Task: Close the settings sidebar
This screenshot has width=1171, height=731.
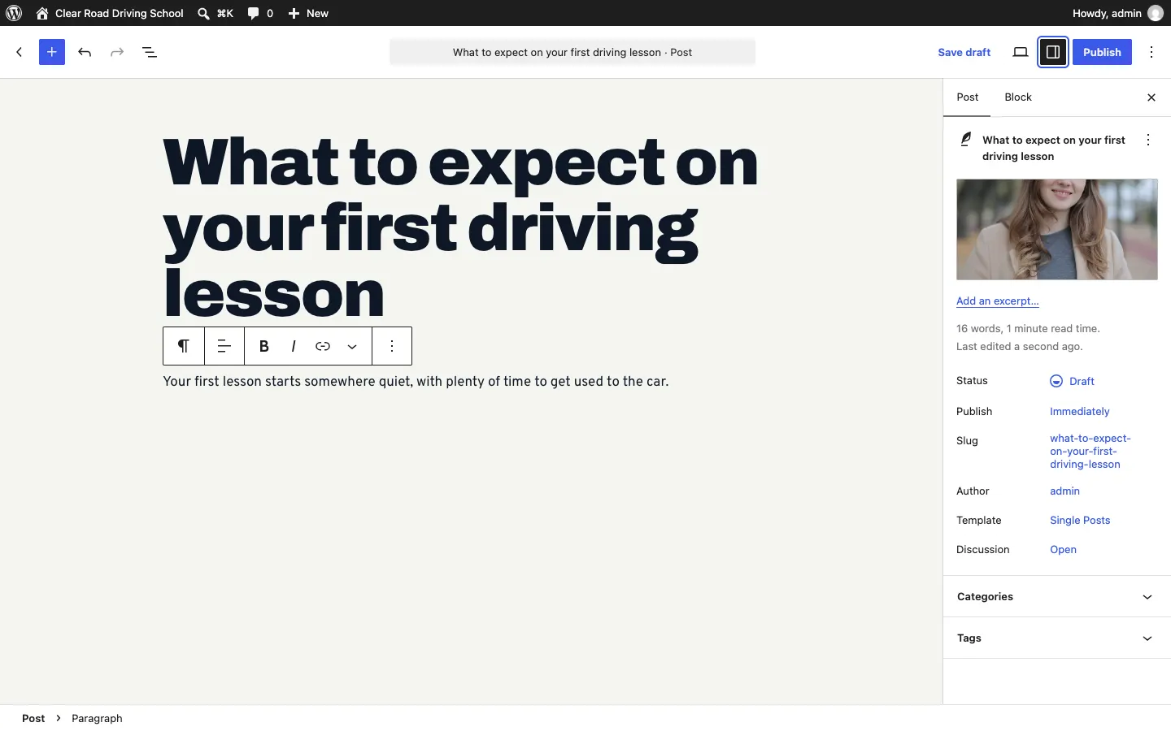Action: tap(1151, 97)
